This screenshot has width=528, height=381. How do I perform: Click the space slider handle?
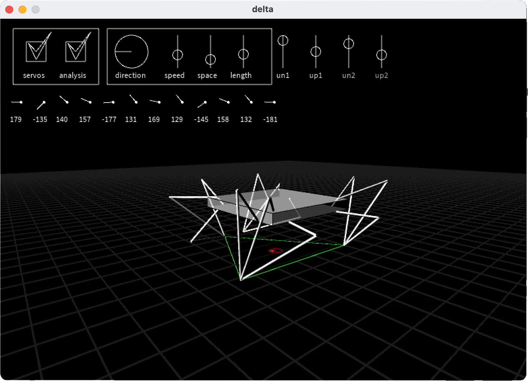pyautogui.click(x=211, y=60)
